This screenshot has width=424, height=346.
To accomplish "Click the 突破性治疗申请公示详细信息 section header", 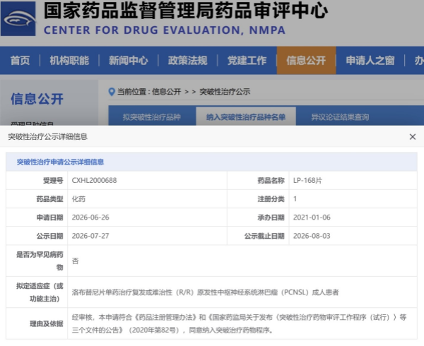I will point(60,162).
